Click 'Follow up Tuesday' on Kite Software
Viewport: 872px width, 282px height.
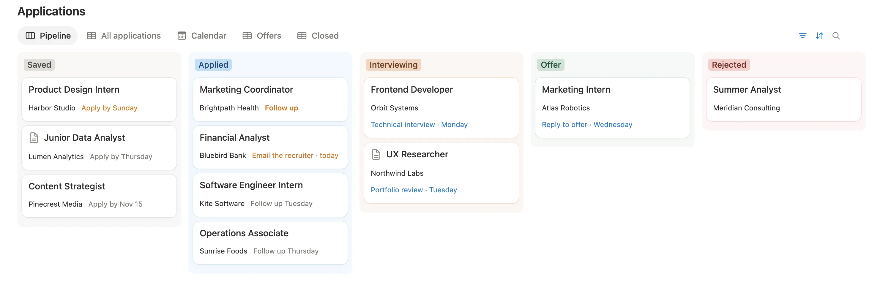[x=281, y=204]
